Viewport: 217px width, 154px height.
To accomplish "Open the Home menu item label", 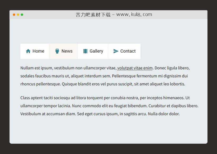I will click(x=38, y=51).
